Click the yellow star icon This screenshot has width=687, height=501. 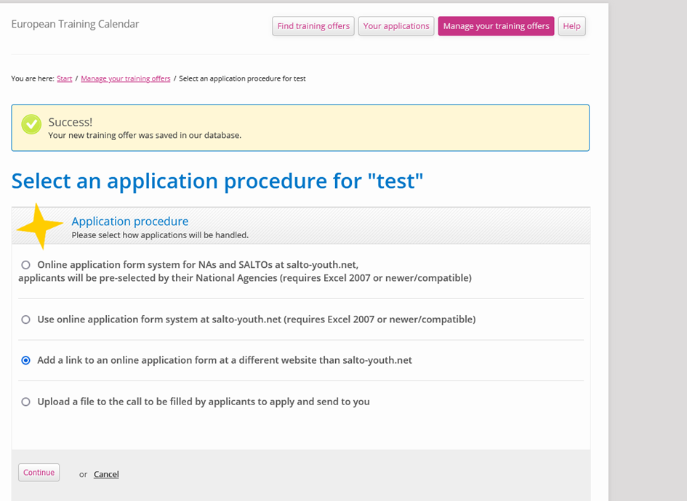[x=40, y=226]
